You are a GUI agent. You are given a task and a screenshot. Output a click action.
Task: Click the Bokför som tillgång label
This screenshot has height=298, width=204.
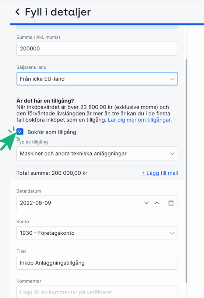click(x=52, y=132)
